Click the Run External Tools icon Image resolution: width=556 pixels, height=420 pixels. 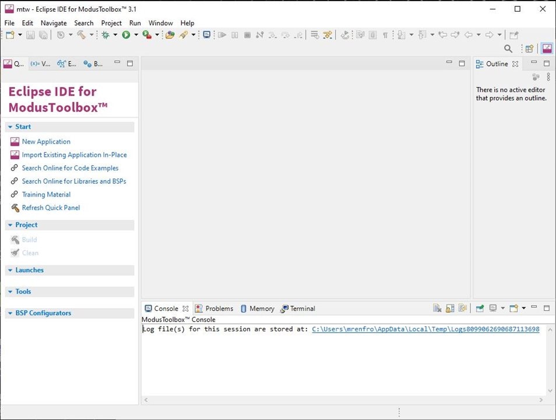point(147,35)
